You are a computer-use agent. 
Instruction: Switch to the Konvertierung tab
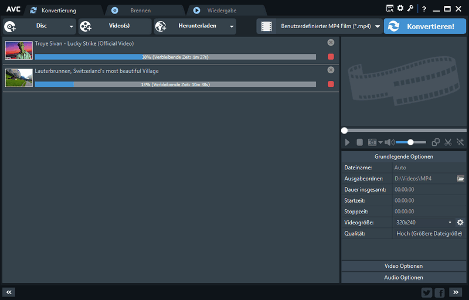[63, 11]
